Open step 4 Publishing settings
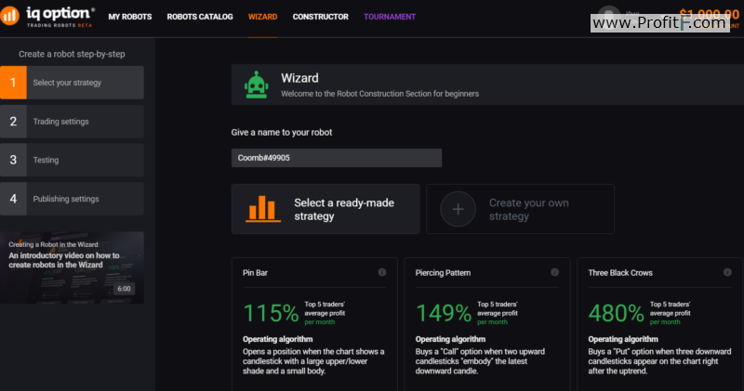The image size is (744, 391). click(x=72, y=199)
